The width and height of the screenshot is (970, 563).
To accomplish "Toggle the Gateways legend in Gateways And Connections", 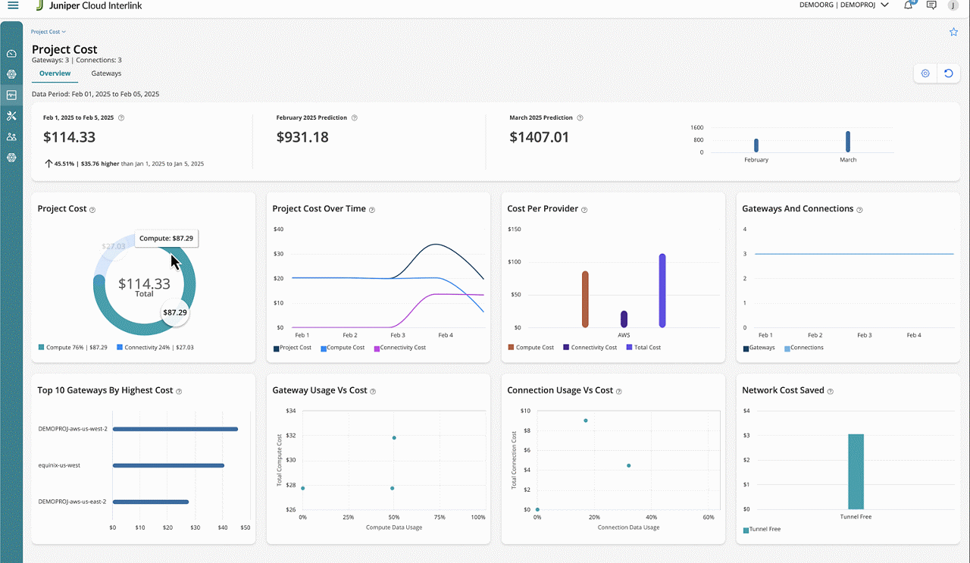I will pyautogui.click(x=762, y=348).
